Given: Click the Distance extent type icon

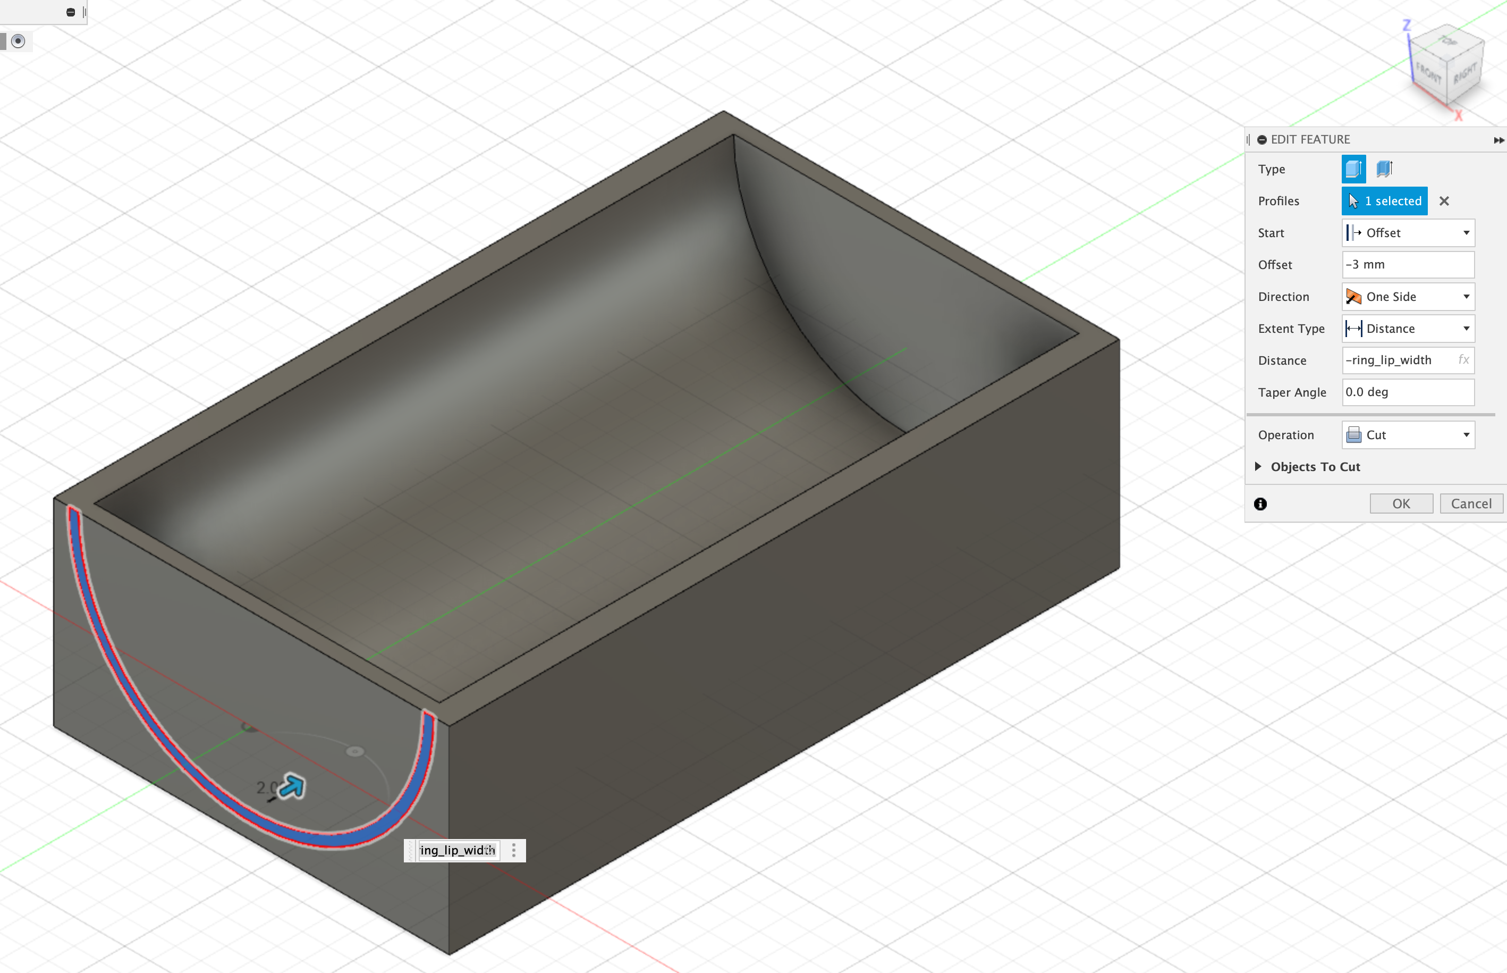Looking at the screenshot, I should [x=1354, y=329].
